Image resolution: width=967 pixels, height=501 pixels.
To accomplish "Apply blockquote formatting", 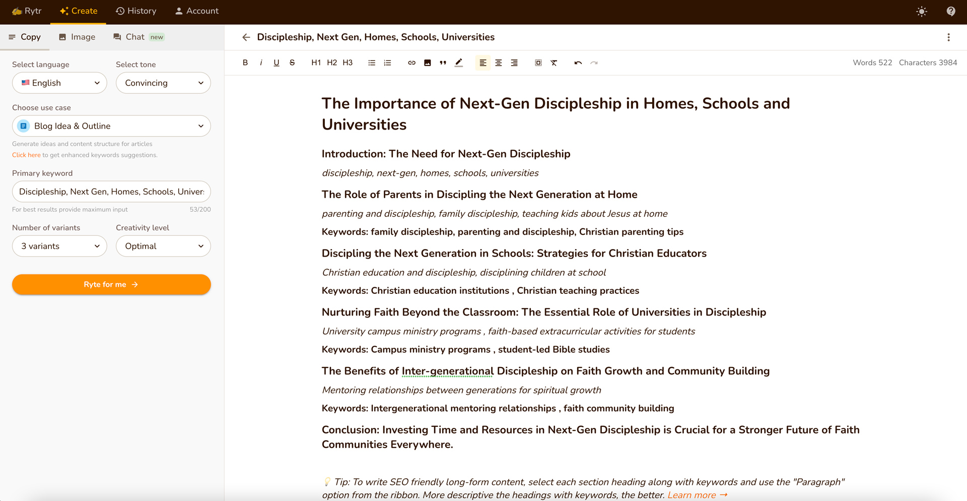I will point(443,62).
